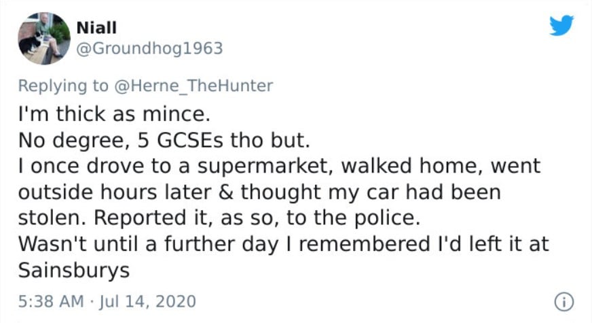Click the 'Reported it, as so' sentence
Screen dimensions: 592x323
click(x=257, y=218)
